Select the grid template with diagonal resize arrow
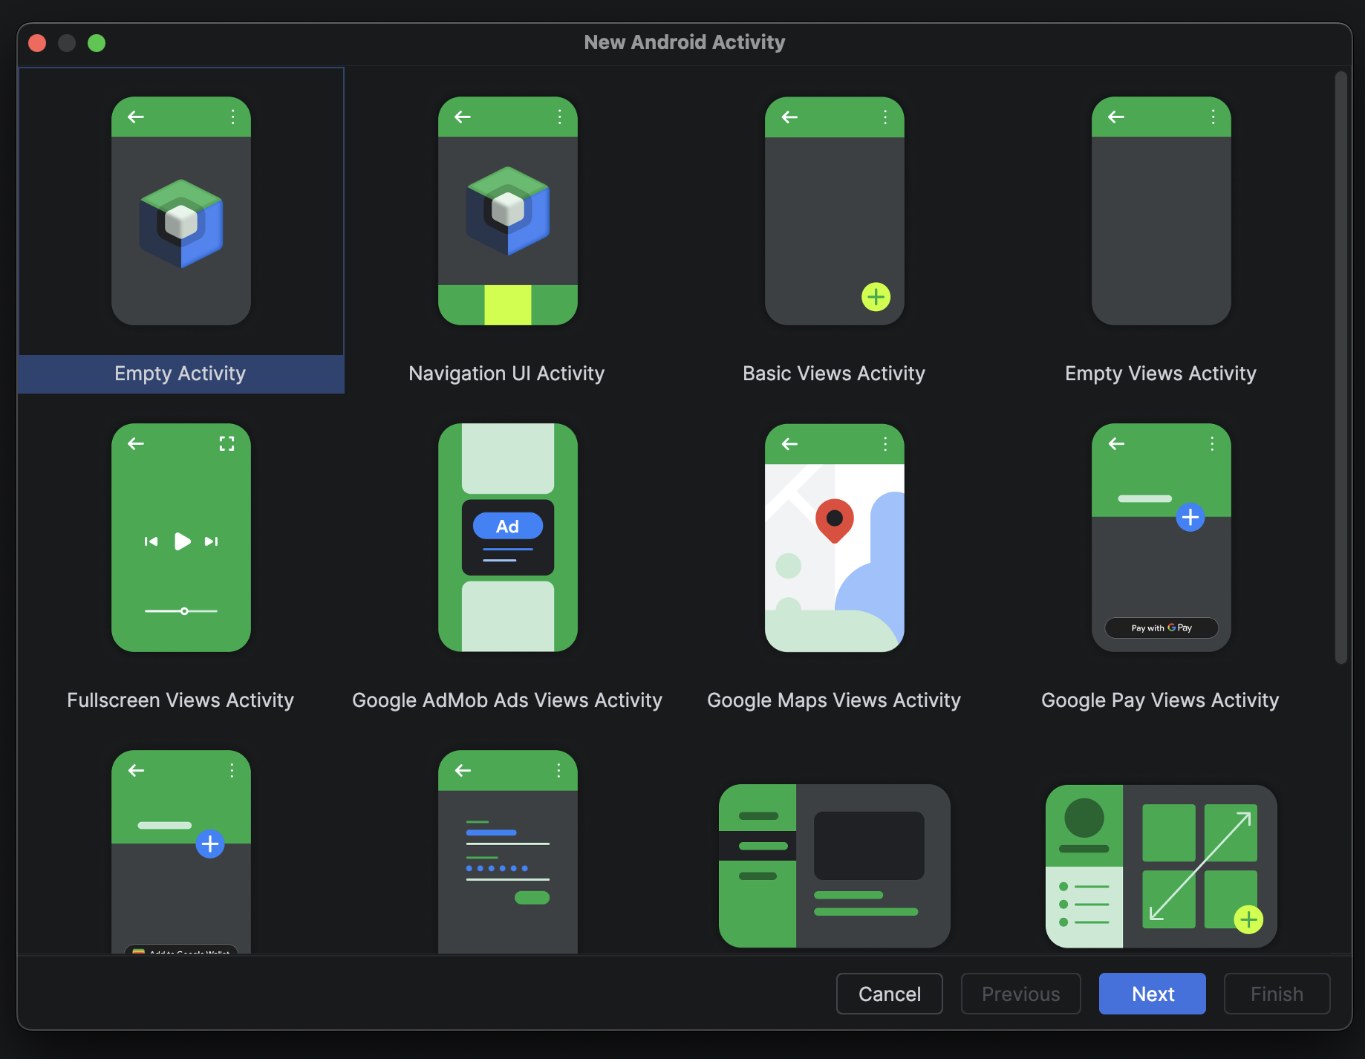The image size is (1365, 1059). (x=1162, y=866)
